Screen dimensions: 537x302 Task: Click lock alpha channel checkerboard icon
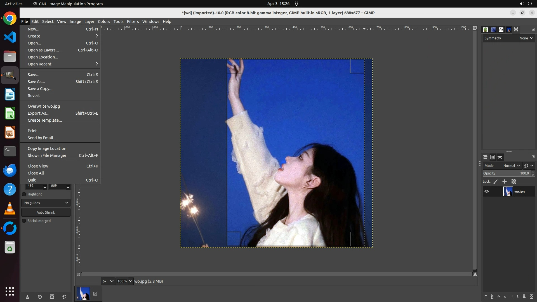click(514, 181)
